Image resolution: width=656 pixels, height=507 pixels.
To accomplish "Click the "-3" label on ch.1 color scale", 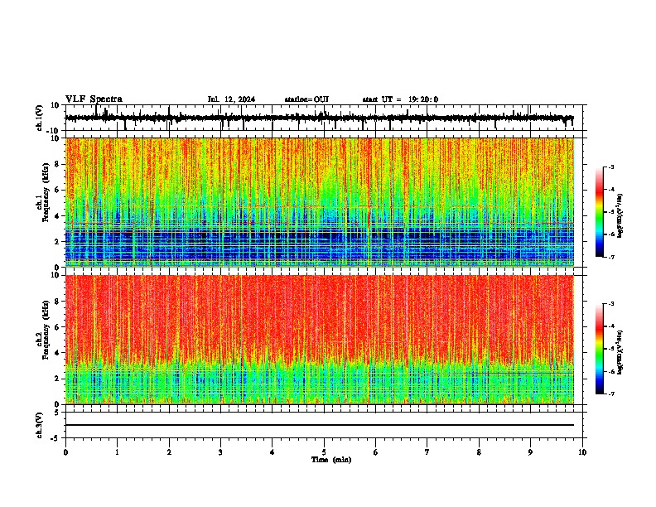I will pyautogui.click(x=610, y=167).
